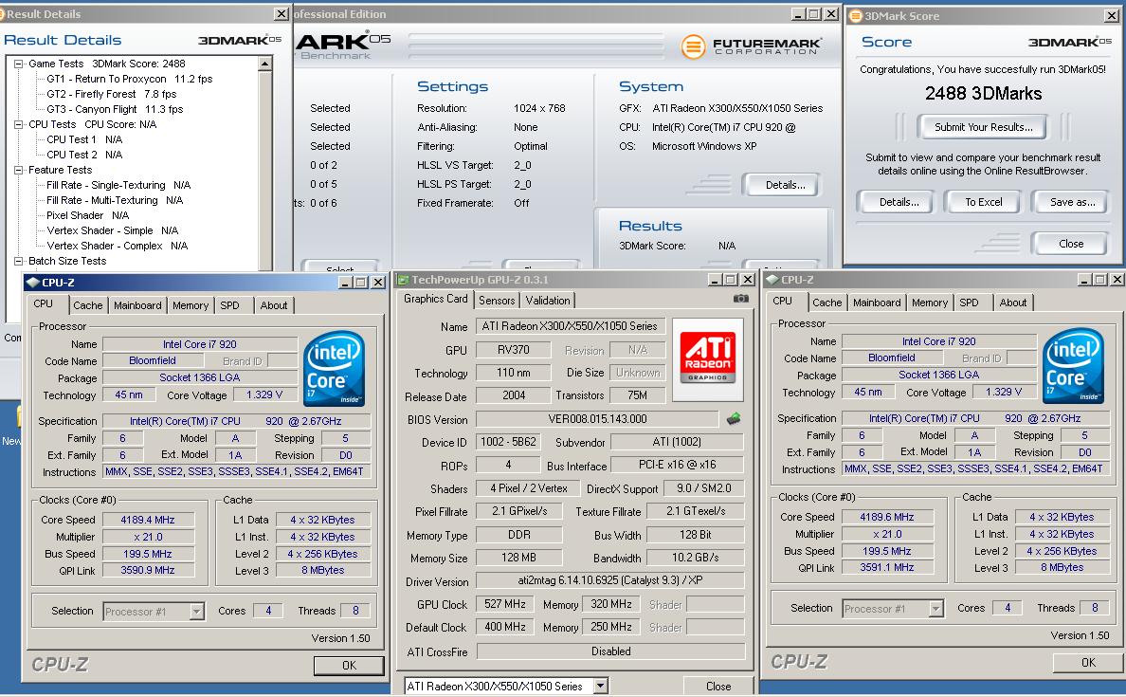This screenshot has height=697, width=1126.
Task: Switch to Sensors tab in GPU-Z
Action: click(x=497, y=301)
